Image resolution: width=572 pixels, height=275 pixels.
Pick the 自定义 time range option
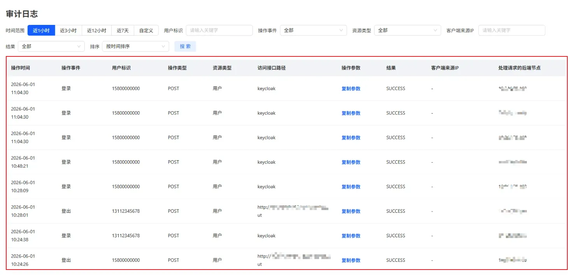(146, 30)
